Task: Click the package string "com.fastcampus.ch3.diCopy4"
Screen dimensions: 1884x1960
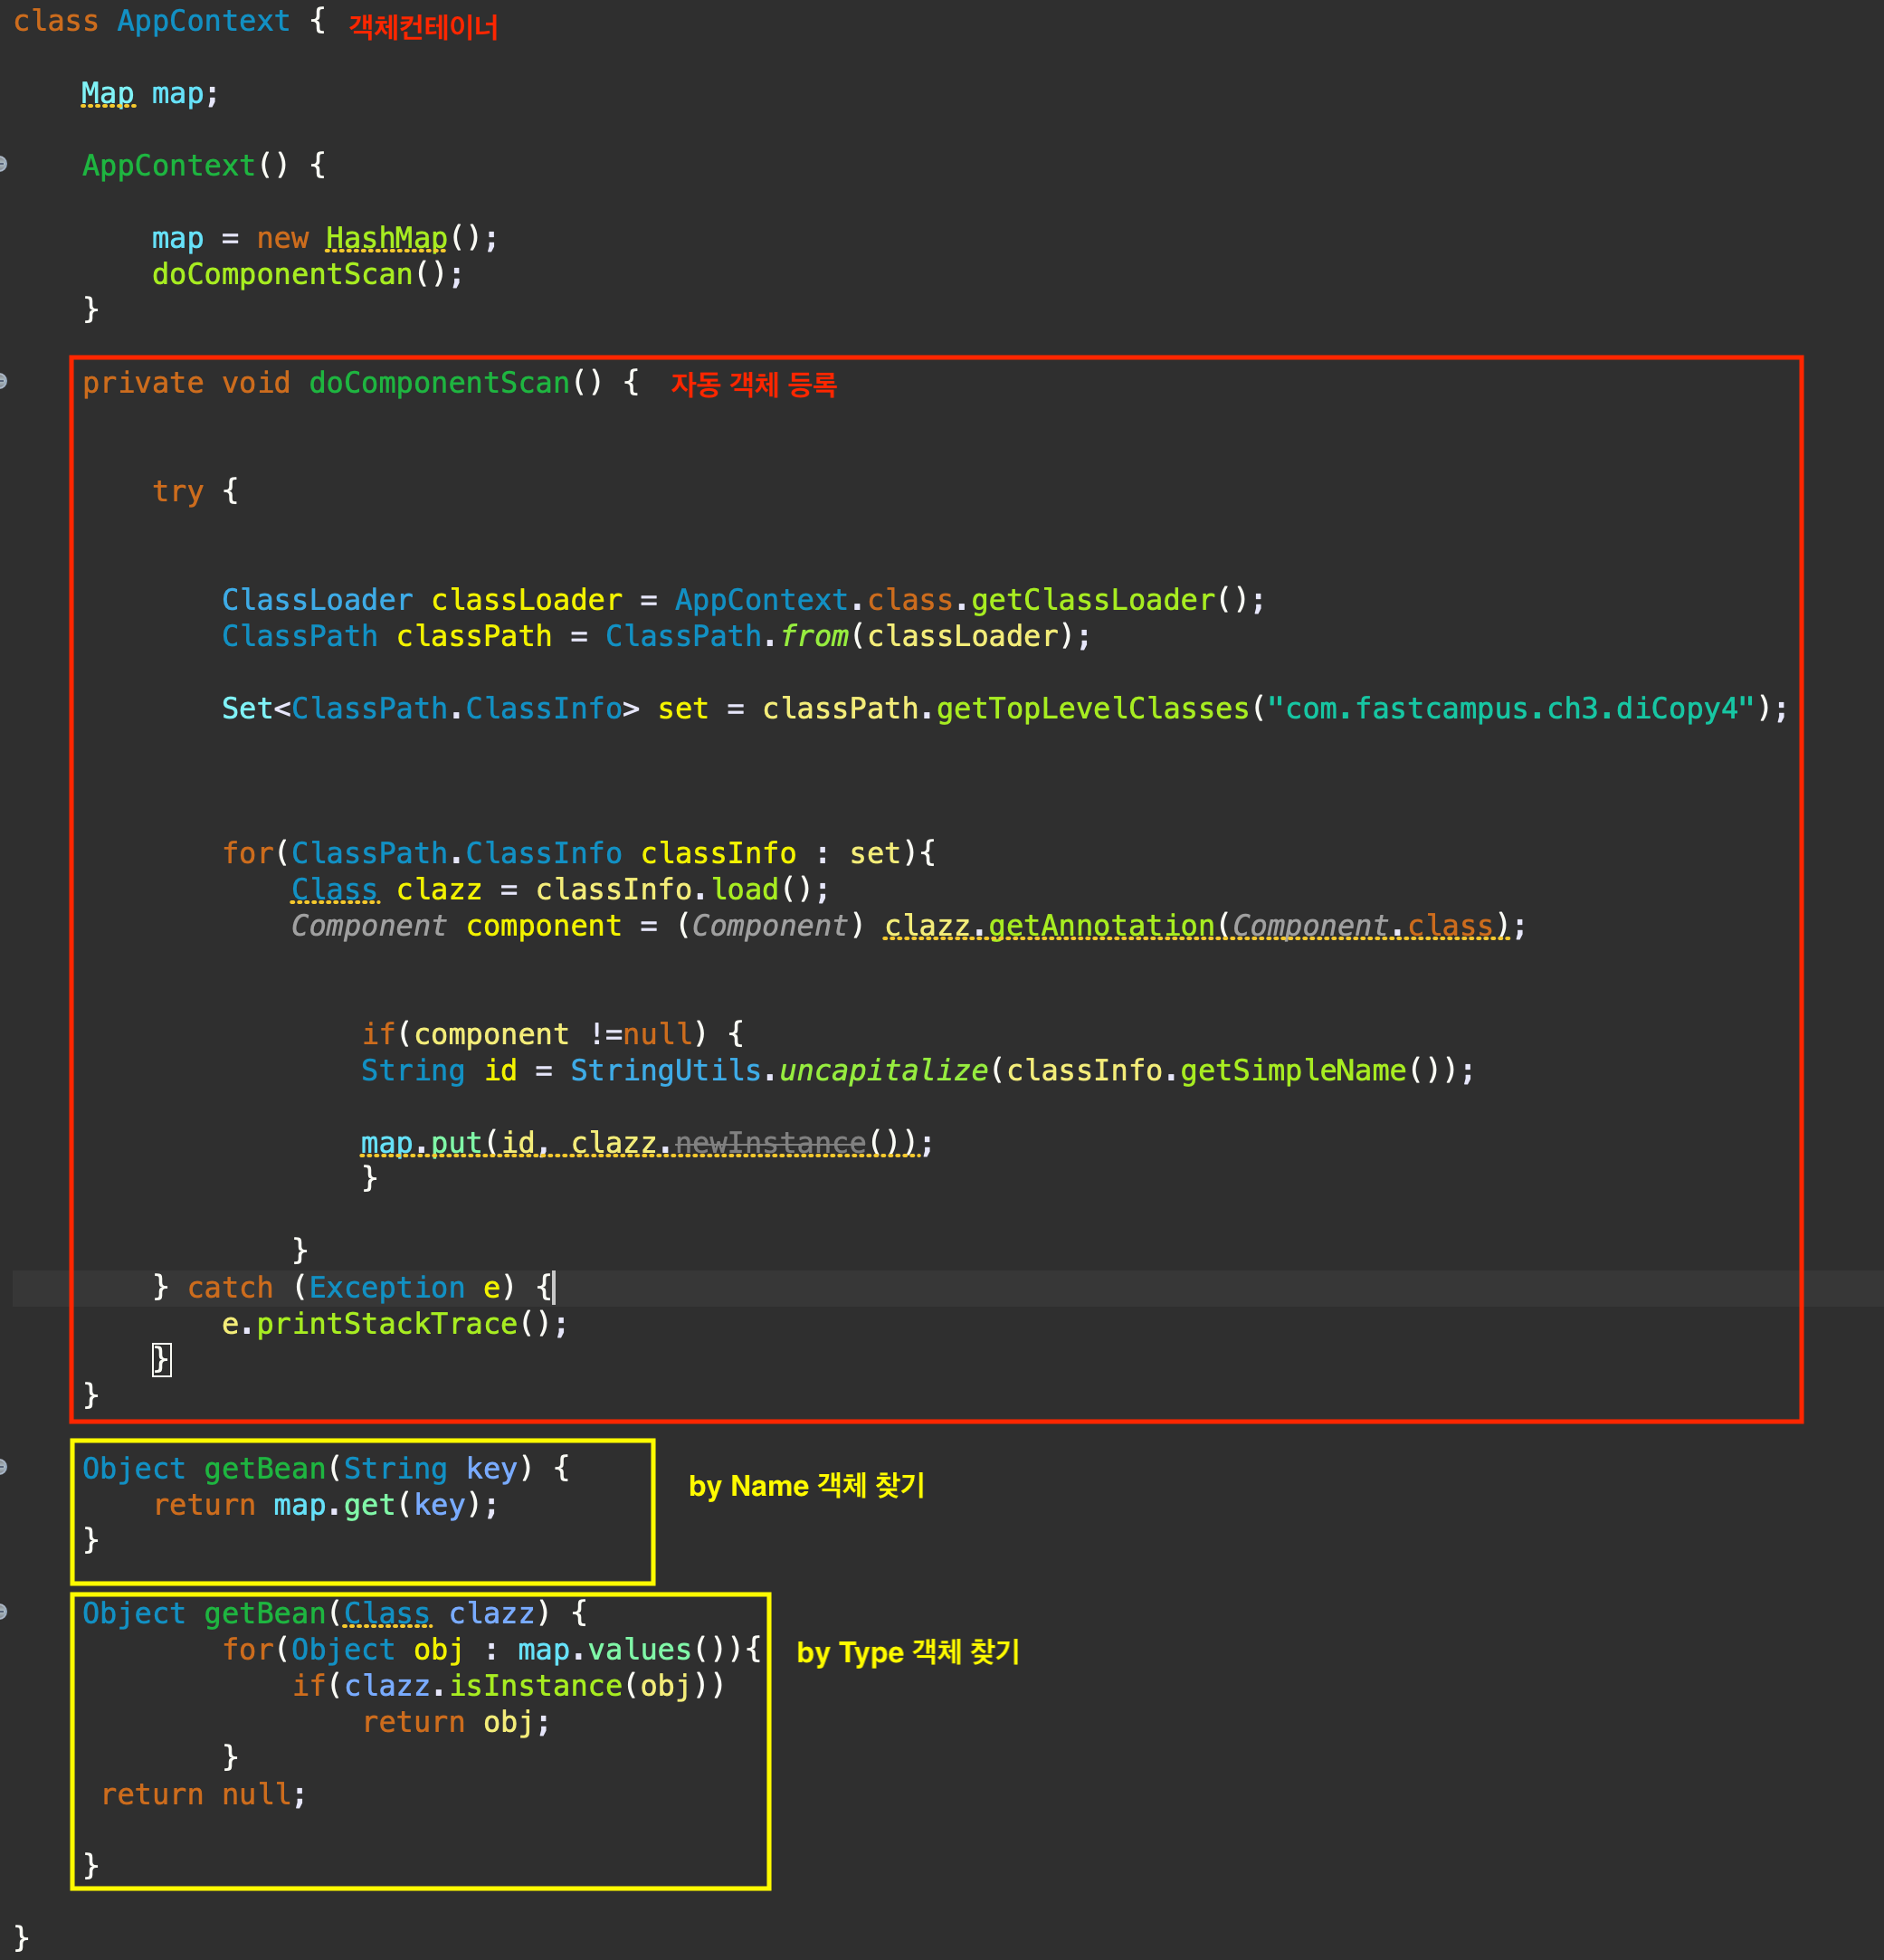Action: pos(1511,708)
